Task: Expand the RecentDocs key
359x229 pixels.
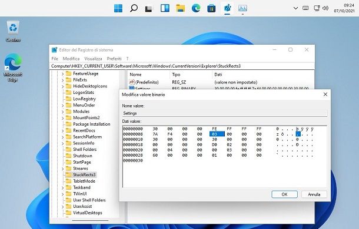Action: (x=62, y=131)
